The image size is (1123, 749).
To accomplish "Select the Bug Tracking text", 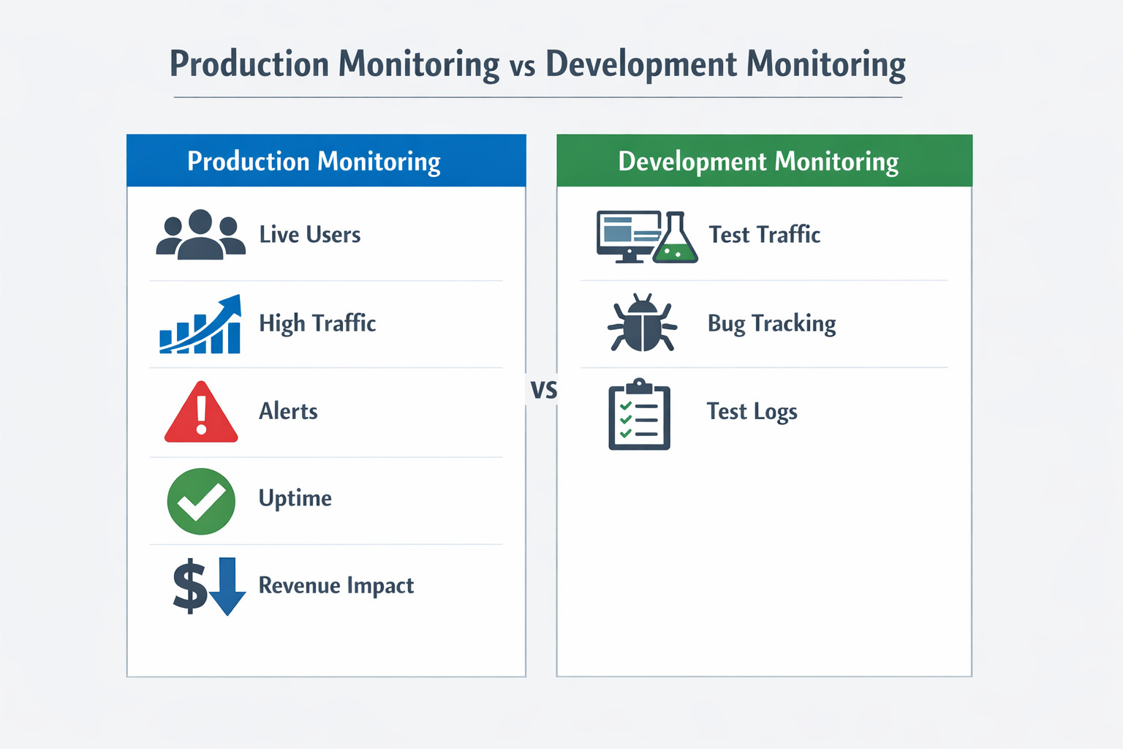I will click(771, 323).
